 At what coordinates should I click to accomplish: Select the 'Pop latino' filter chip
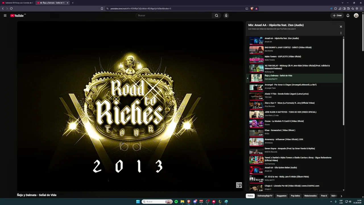click(295, 196)
